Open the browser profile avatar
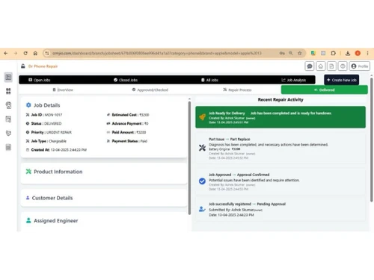Viewport: 374px width, 280px height. click(358, 53)
